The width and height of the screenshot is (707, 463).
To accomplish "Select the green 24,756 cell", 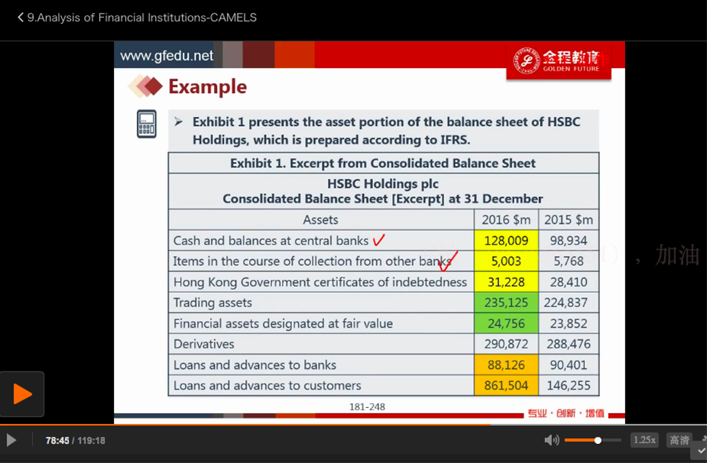I will [506, 323].
